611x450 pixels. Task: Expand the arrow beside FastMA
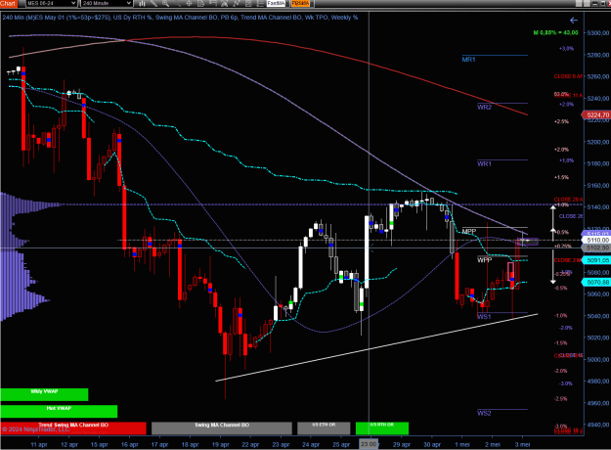click(x=287, y=4)
